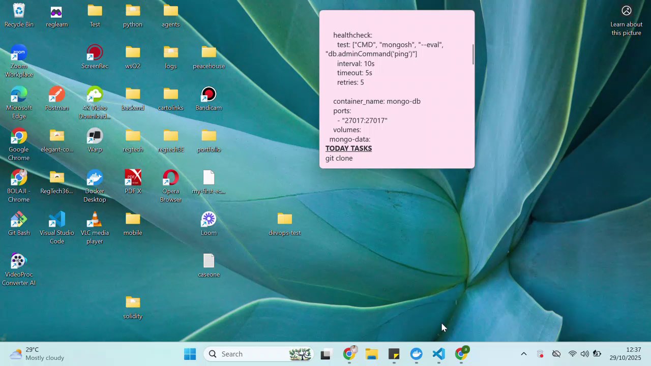Click the Docker icon in the taskbar
This screenshot has height=366, width=651.
[416, 354]
